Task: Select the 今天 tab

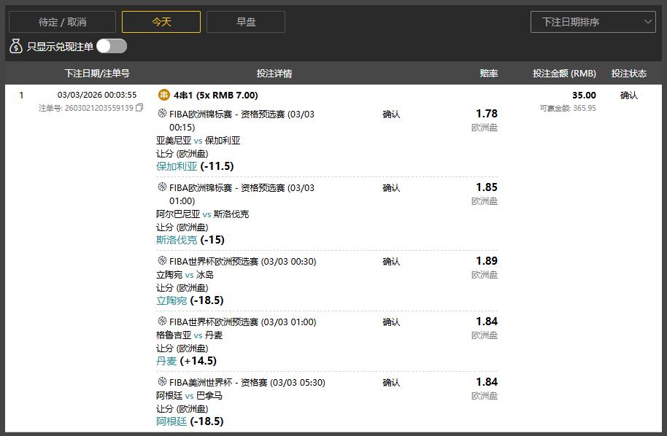Action: (x=161, y=22)
